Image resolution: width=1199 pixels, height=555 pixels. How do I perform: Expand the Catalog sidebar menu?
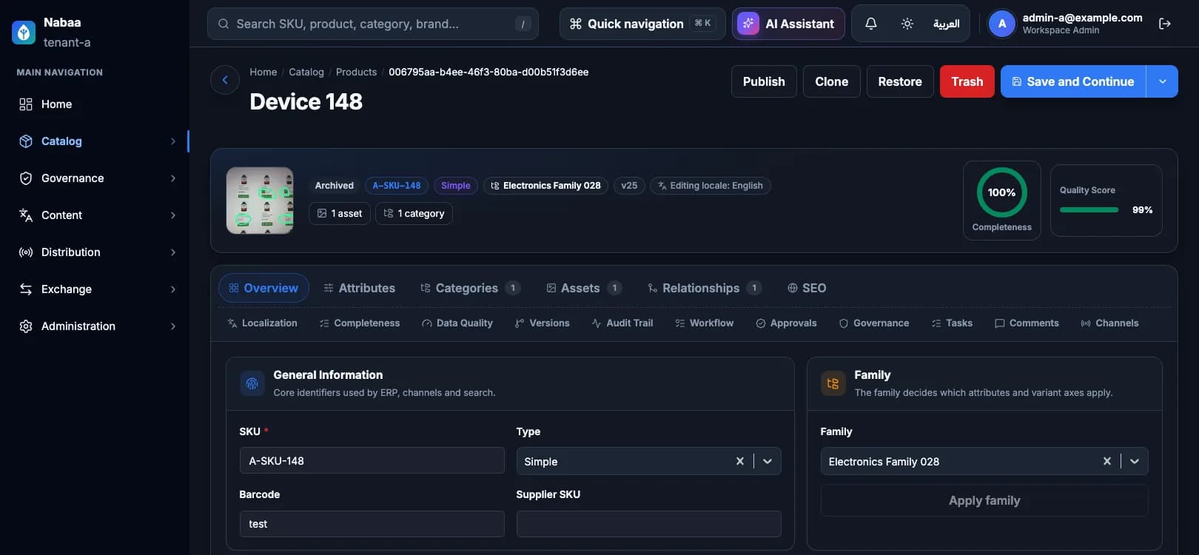(x=95, y=141)
